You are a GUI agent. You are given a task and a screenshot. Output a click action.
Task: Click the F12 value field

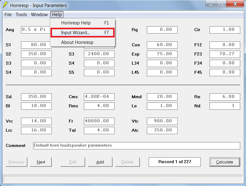click(x=225, y=45)
